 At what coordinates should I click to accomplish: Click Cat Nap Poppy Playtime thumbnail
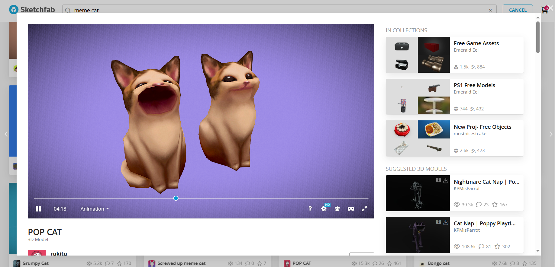[418, 235]
